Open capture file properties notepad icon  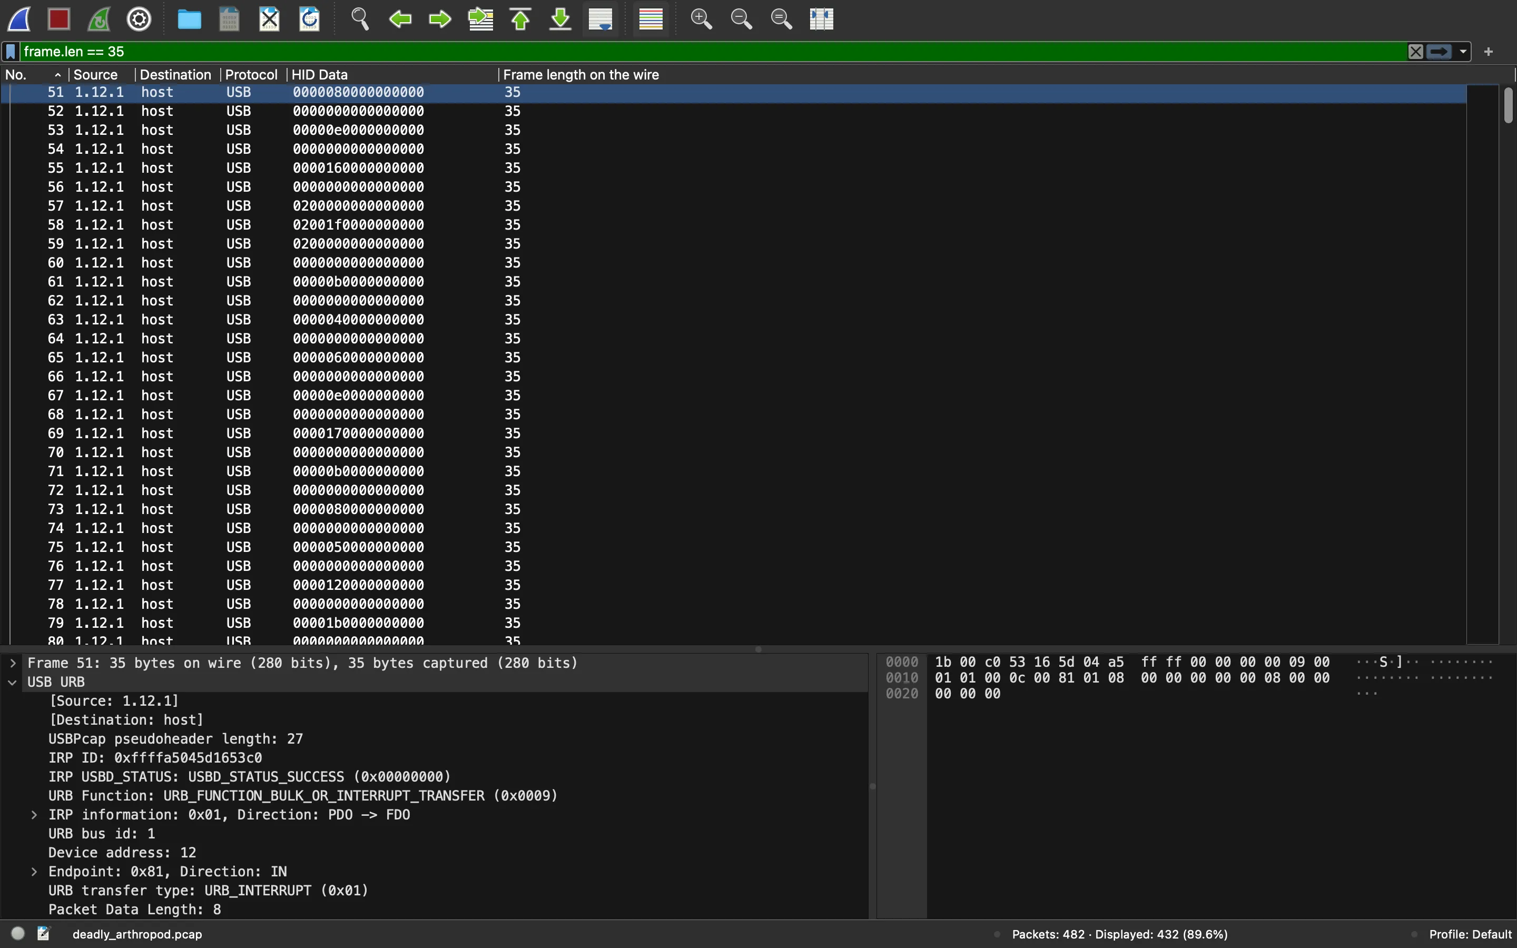coord(44,934)
